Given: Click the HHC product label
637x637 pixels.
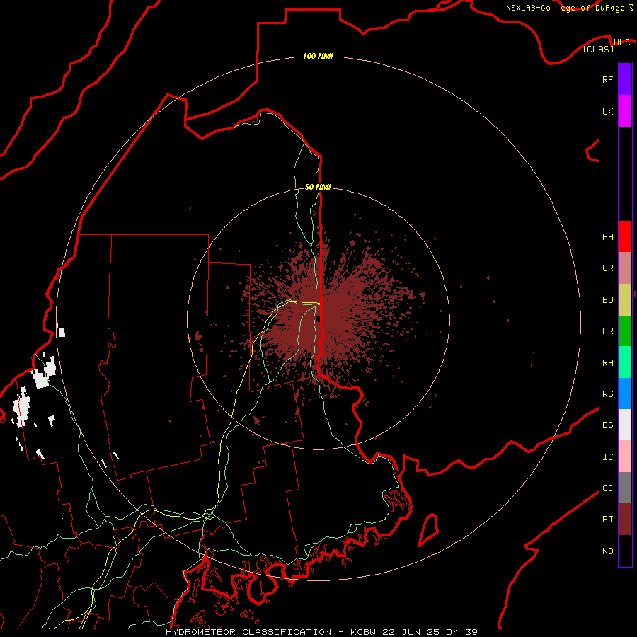Looking at the screenshot, I should point(621,42).
